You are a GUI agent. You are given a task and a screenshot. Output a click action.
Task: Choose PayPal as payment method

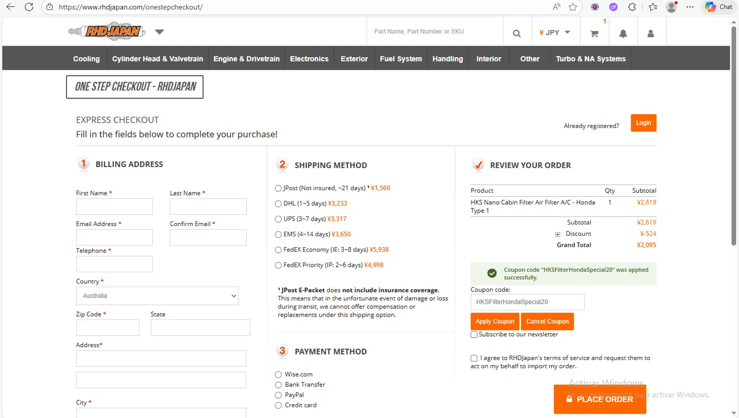pos(278,395)
